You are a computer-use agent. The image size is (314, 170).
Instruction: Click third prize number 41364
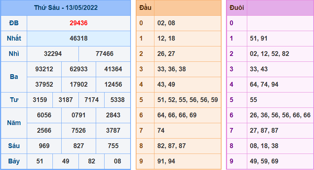(113, 69)
